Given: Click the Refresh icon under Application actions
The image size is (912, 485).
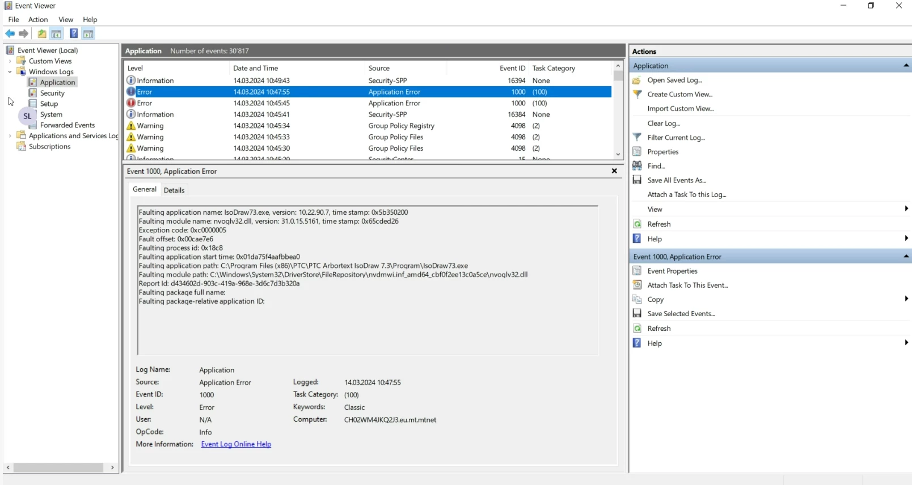Looking at the screenshot, I should pos(637,224).
